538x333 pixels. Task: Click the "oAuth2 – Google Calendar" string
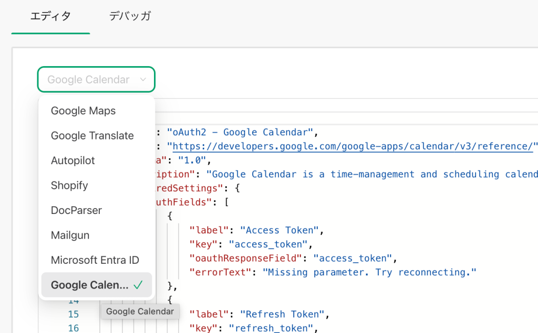240,132
